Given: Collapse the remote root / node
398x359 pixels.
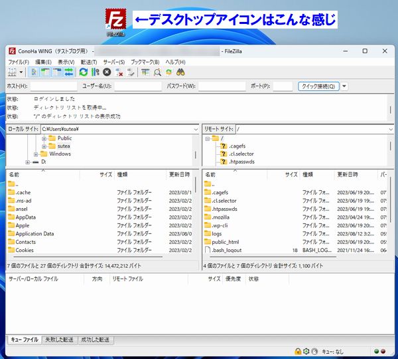Looking at the screenshot, I should tap(207, 139).
